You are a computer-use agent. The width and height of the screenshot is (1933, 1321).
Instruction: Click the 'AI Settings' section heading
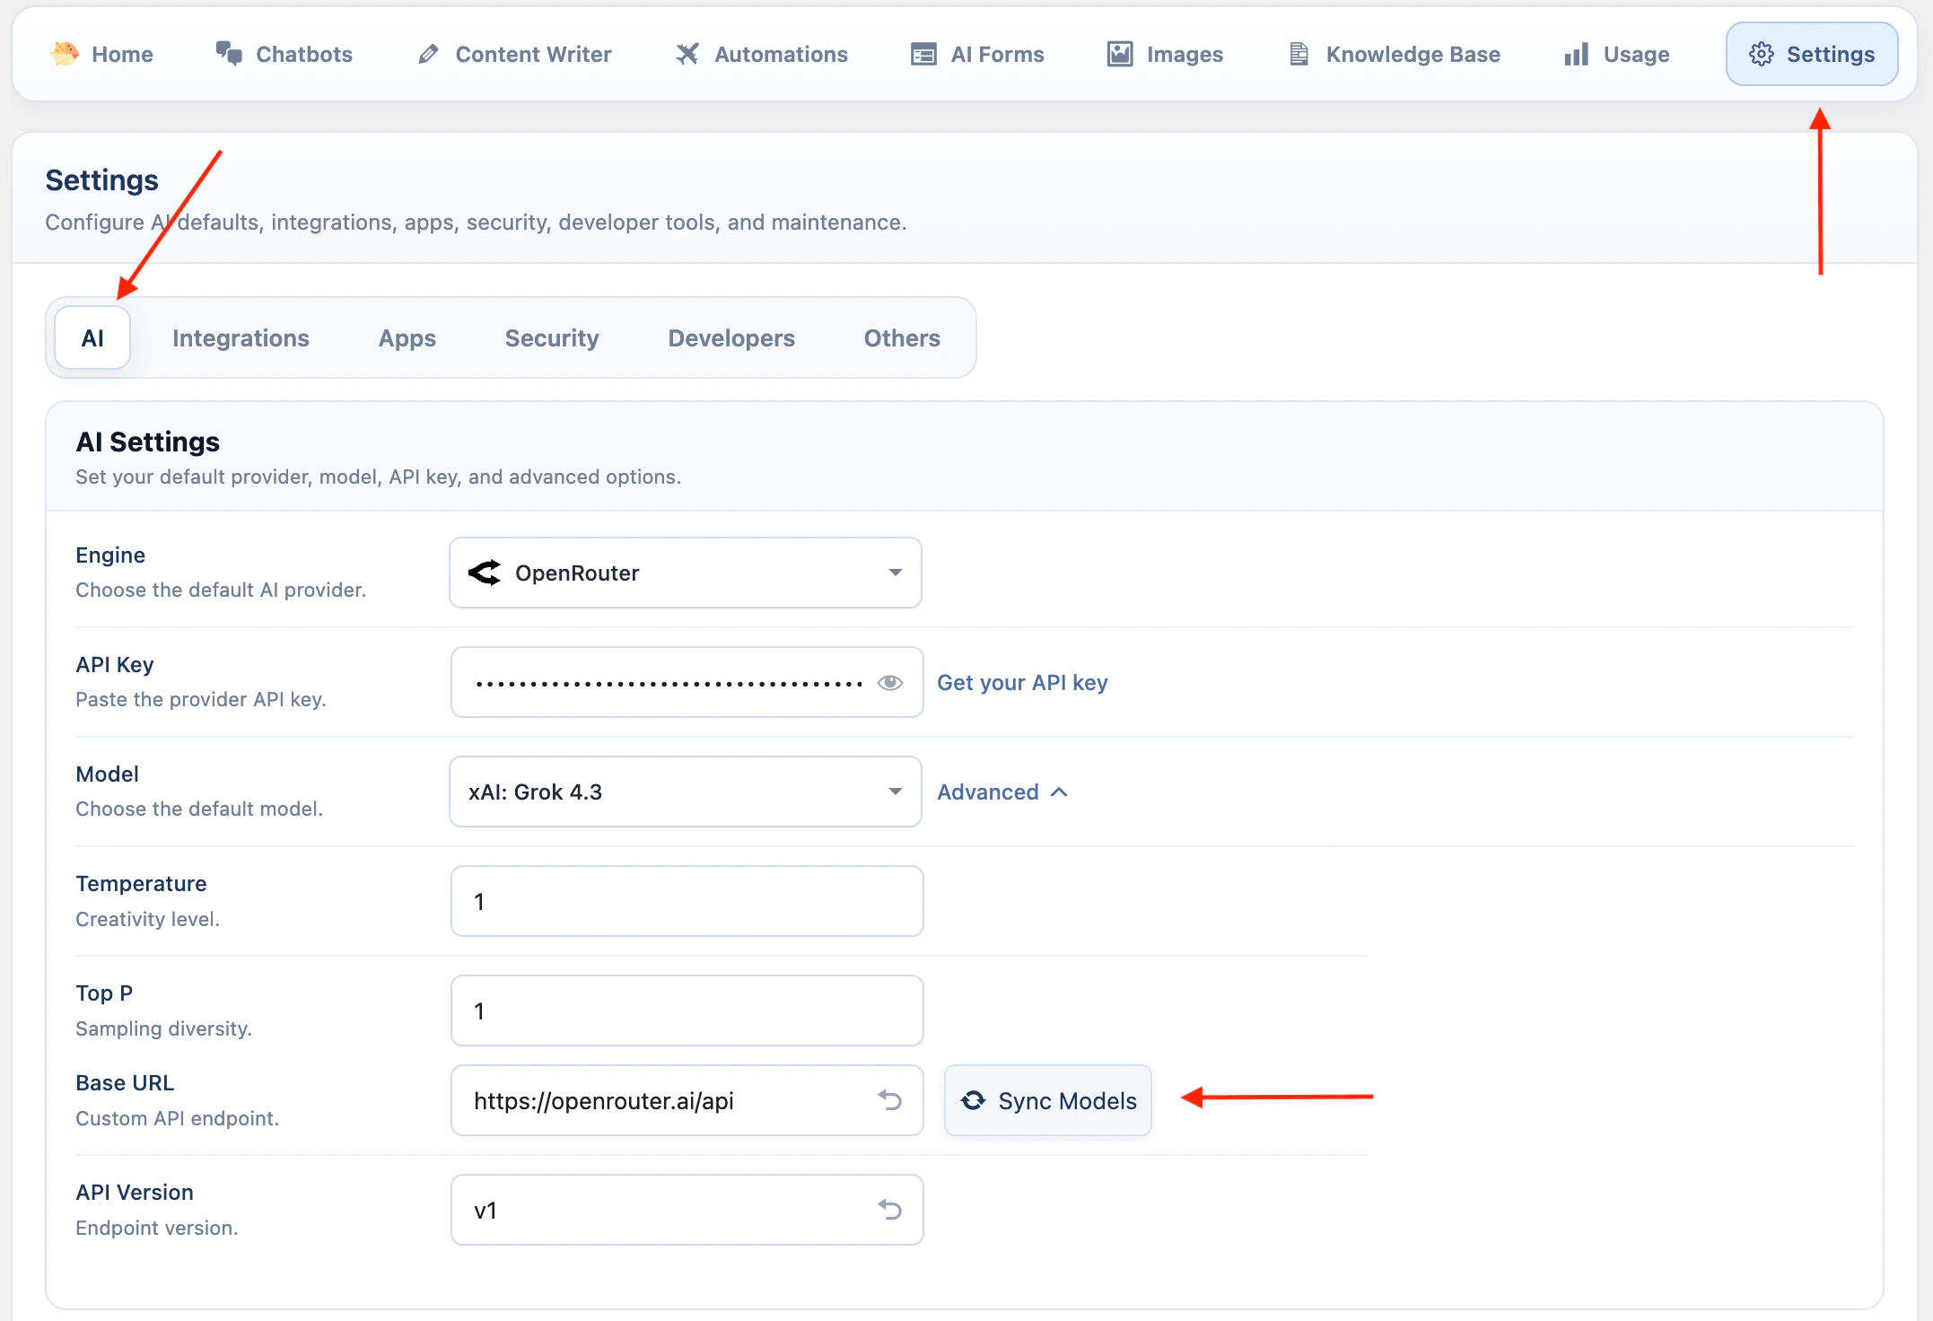[148, 442]
